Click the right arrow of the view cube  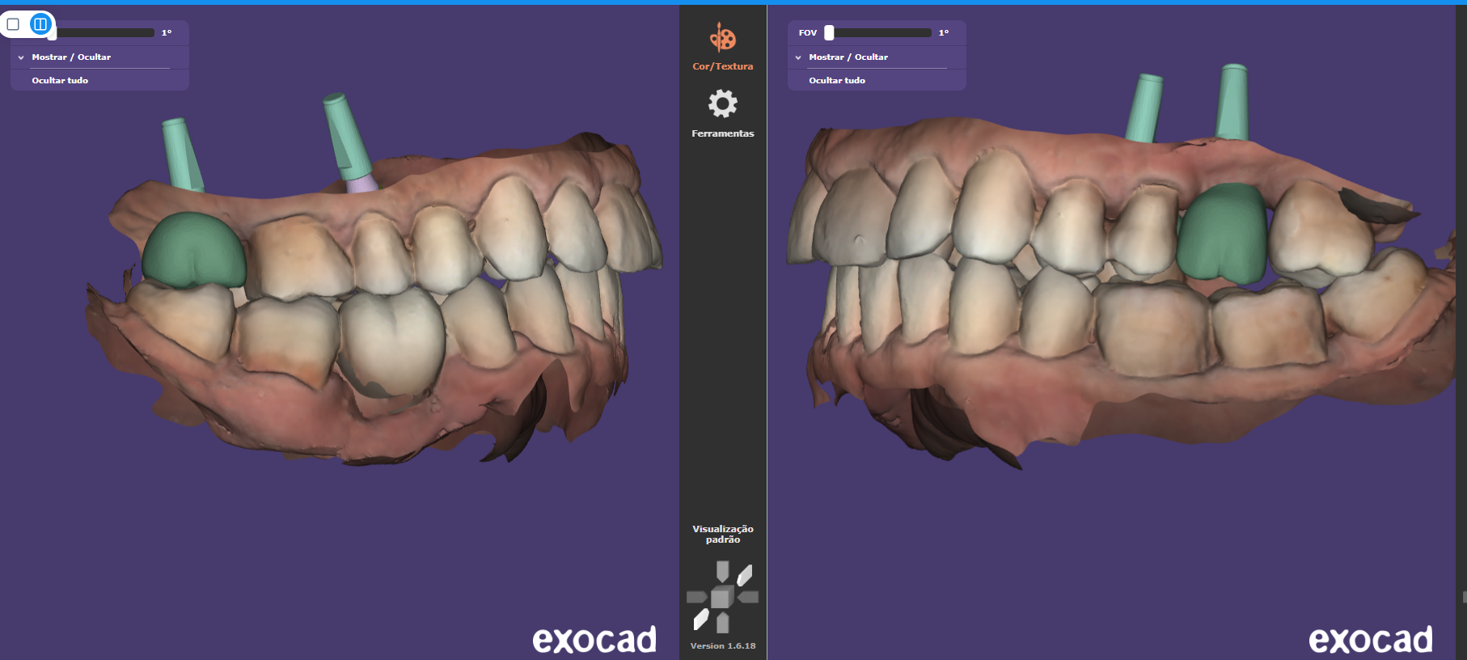[x=749, y=597]
